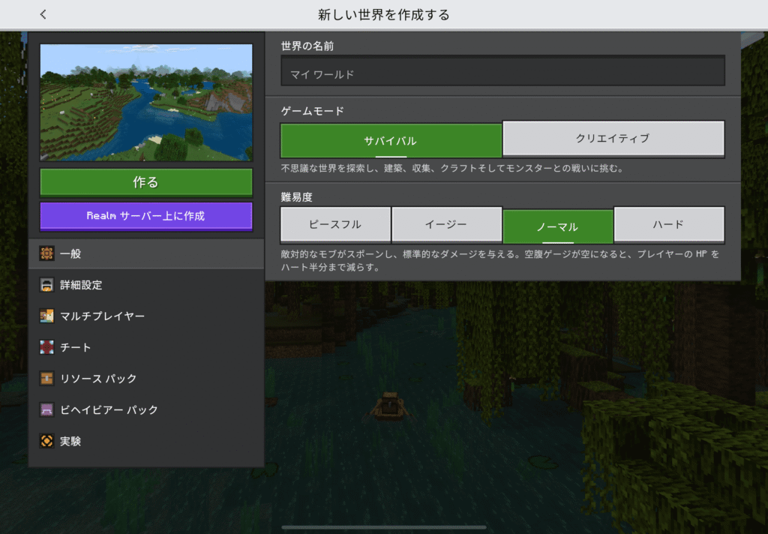The height and width of the screenshot is (534, 768).
Task: Click the 新しい世界を作成する title
Action: point(384,15)
